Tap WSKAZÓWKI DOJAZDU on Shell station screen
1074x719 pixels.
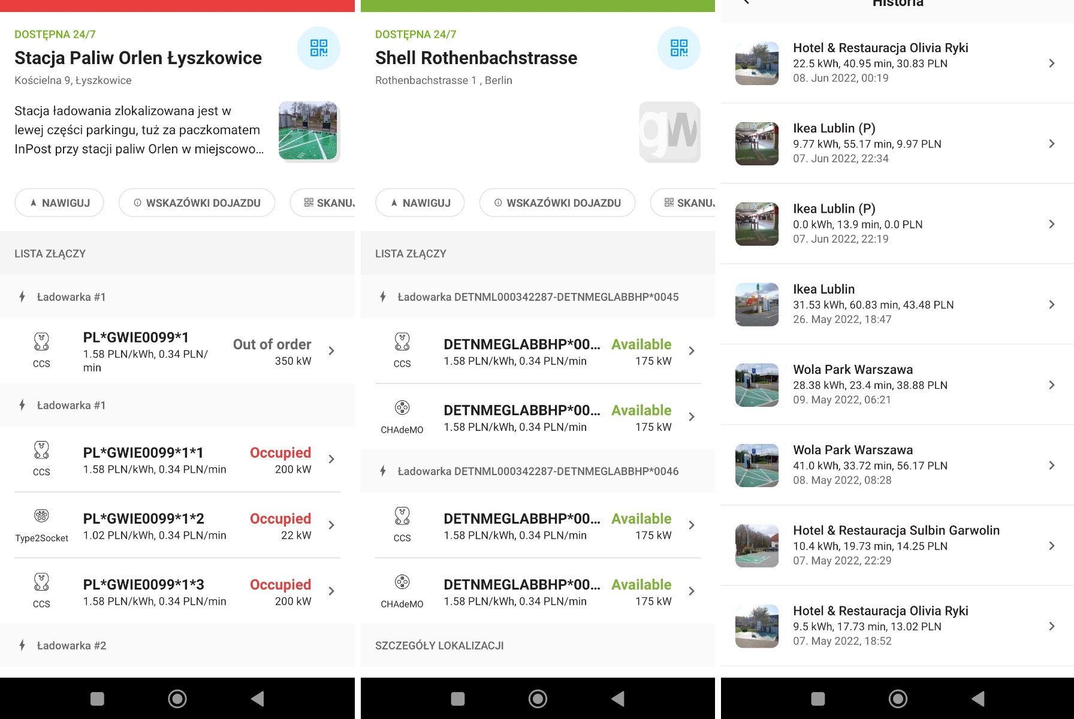557,203
